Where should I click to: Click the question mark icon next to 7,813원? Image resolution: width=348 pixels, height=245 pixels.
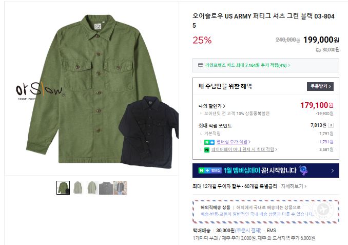[331, 125]
